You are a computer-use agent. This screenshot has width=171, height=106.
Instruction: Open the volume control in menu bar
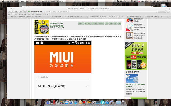point(135,1)
